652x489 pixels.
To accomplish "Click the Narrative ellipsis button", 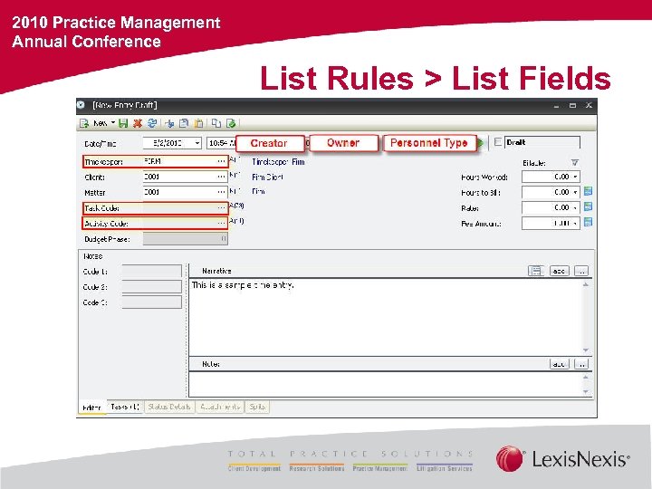I will point(581,271).
